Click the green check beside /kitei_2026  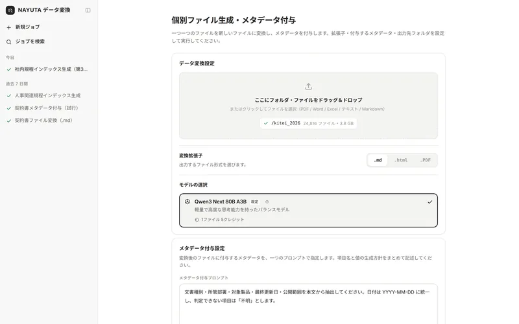(x=266, y=123)
